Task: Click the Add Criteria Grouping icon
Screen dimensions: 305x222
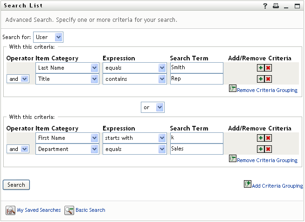Action: (x=248, y=184)
